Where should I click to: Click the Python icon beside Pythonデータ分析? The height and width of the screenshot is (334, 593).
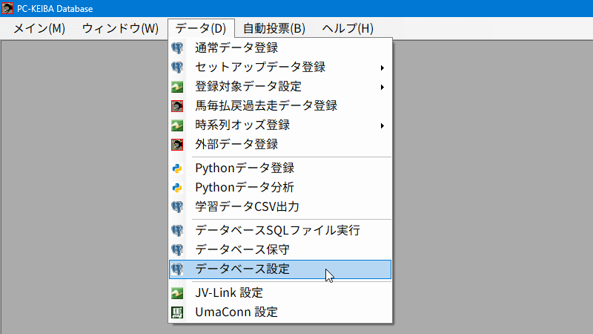(x=177, y=188)
